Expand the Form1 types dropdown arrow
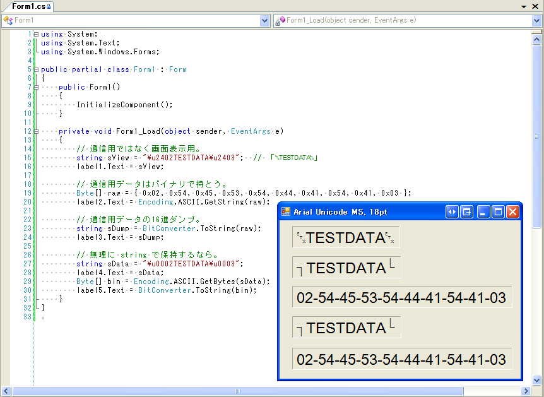This screenshot has width=544, height=397. (264, 21)
